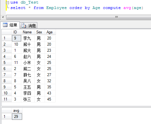
Task: Click the name cell 薛七
Action: pos(28,75)
